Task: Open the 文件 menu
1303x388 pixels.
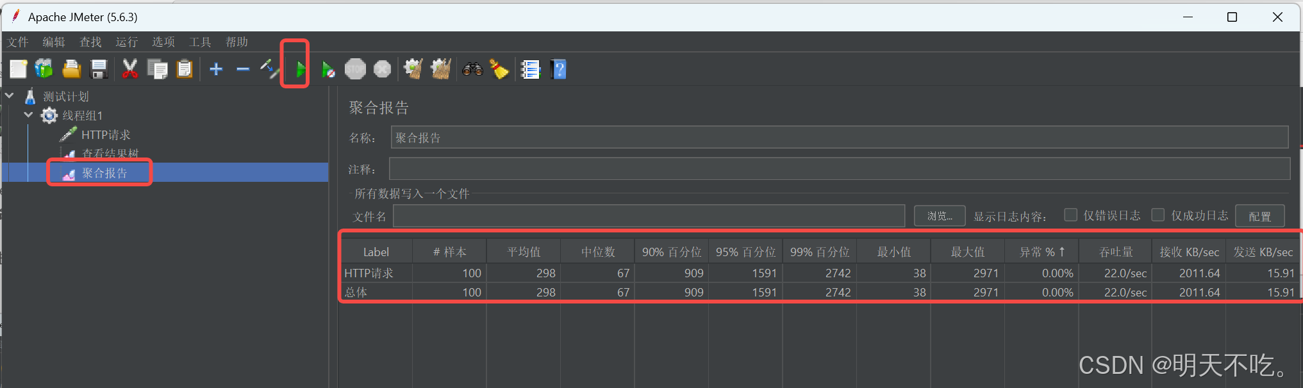Action: tap(18, 42)
